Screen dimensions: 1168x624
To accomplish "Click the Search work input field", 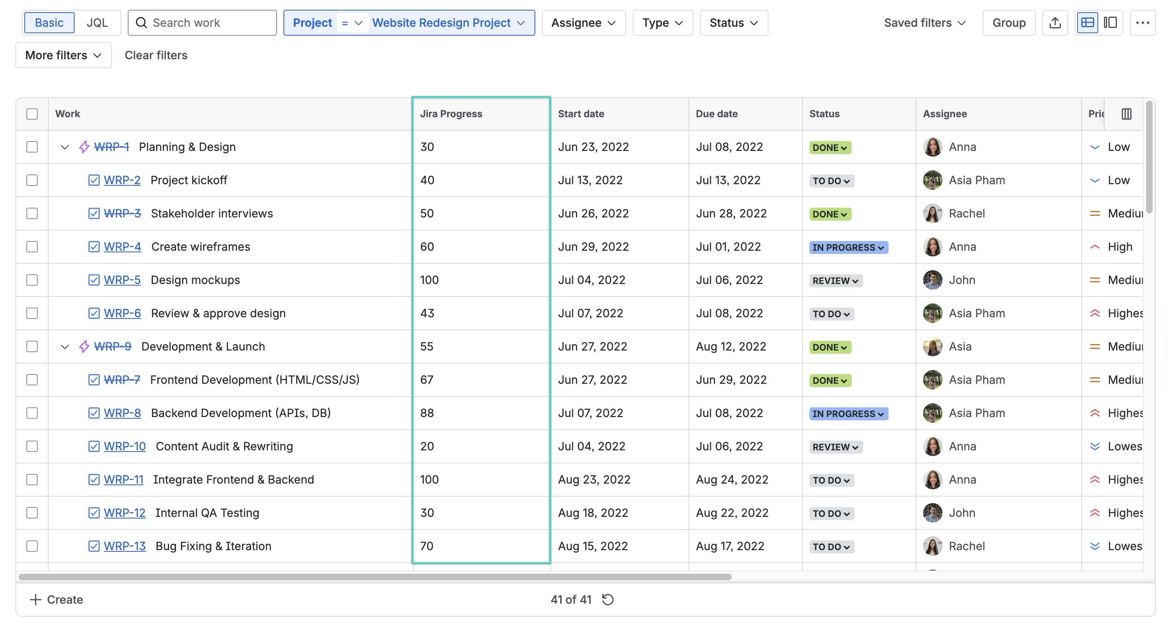I will click(202, 23).
